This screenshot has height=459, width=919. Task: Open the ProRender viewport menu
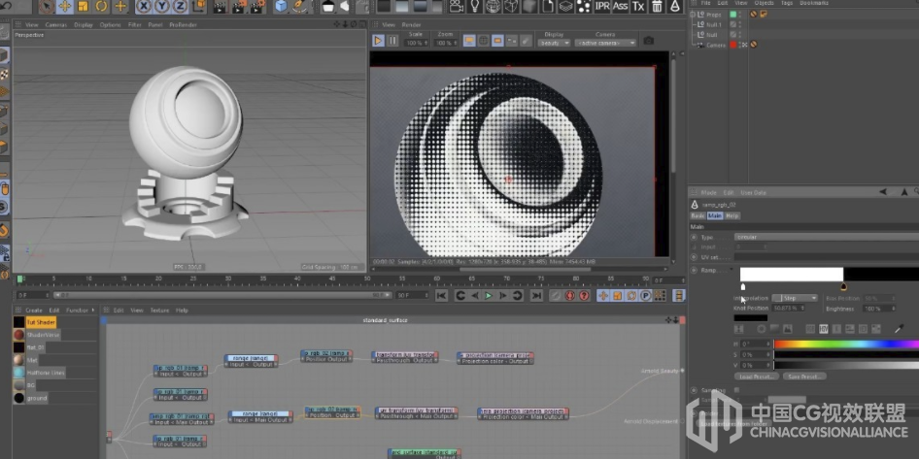(183, 24)
